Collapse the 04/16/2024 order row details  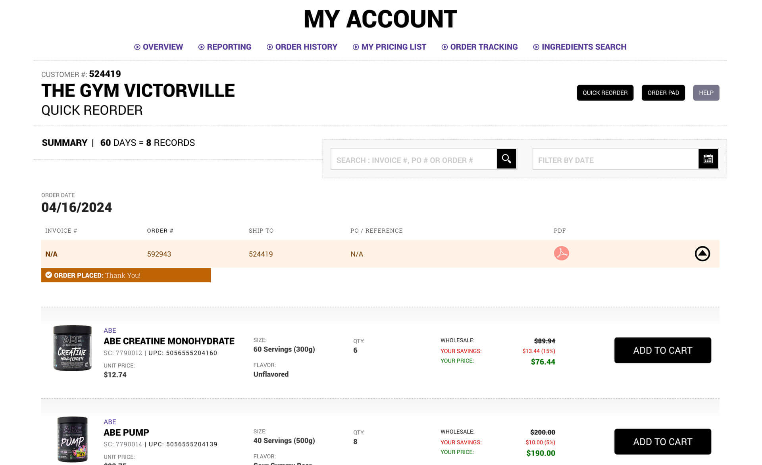tap(702, 254)
